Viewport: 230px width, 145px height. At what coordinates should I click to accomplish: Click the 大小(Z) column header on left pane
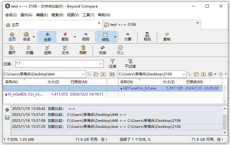pyautogui.click(x=53, y=82)
